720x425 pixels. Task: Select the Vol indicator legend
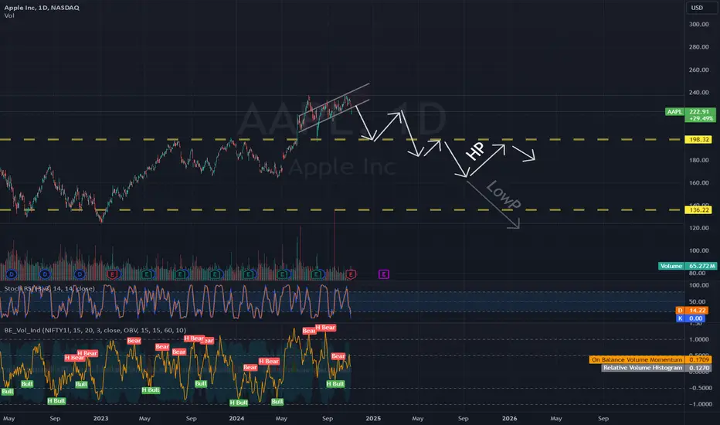[9, 15]
